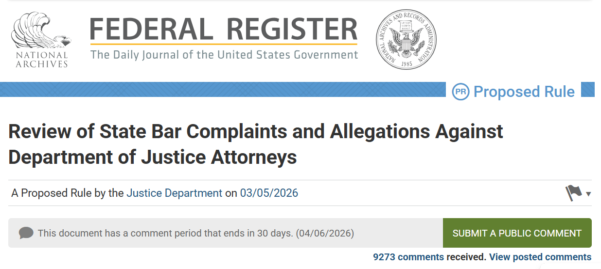Click the comment period ends in 30 days text
601x269 pixels.
[x=165, y=233]
